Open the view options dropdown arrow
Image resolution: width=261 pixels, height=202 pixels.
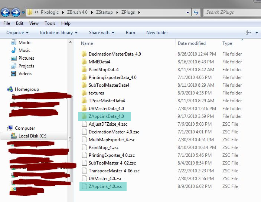pyautogui.click(x=257, y=33)
